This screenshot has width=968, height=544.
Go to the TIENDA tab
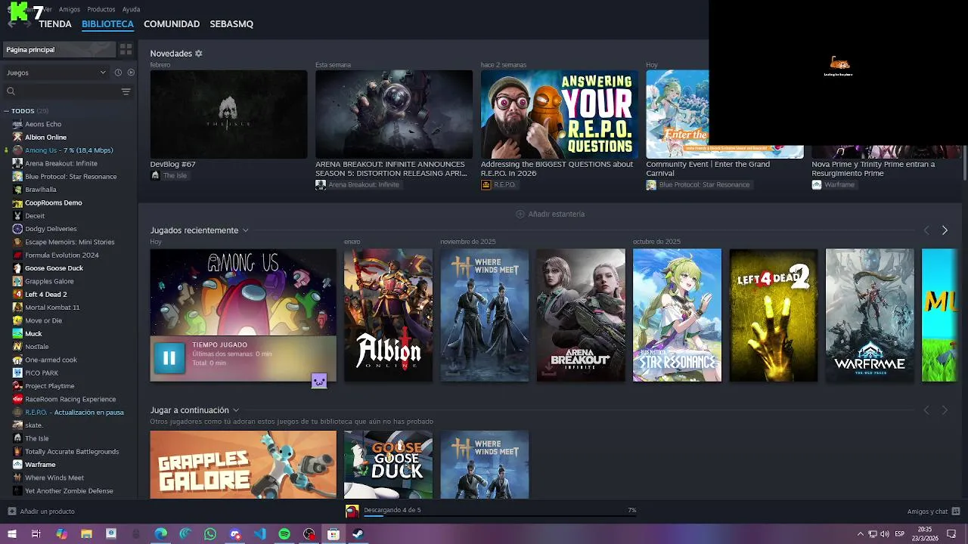[x=55, y=24]
